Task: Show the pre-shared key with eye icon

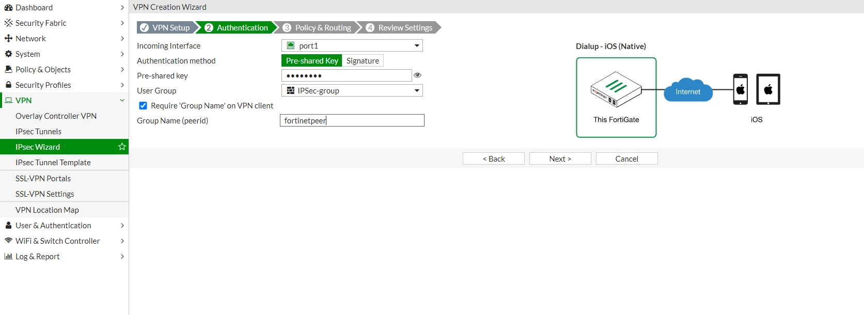Action: [418, 75]
